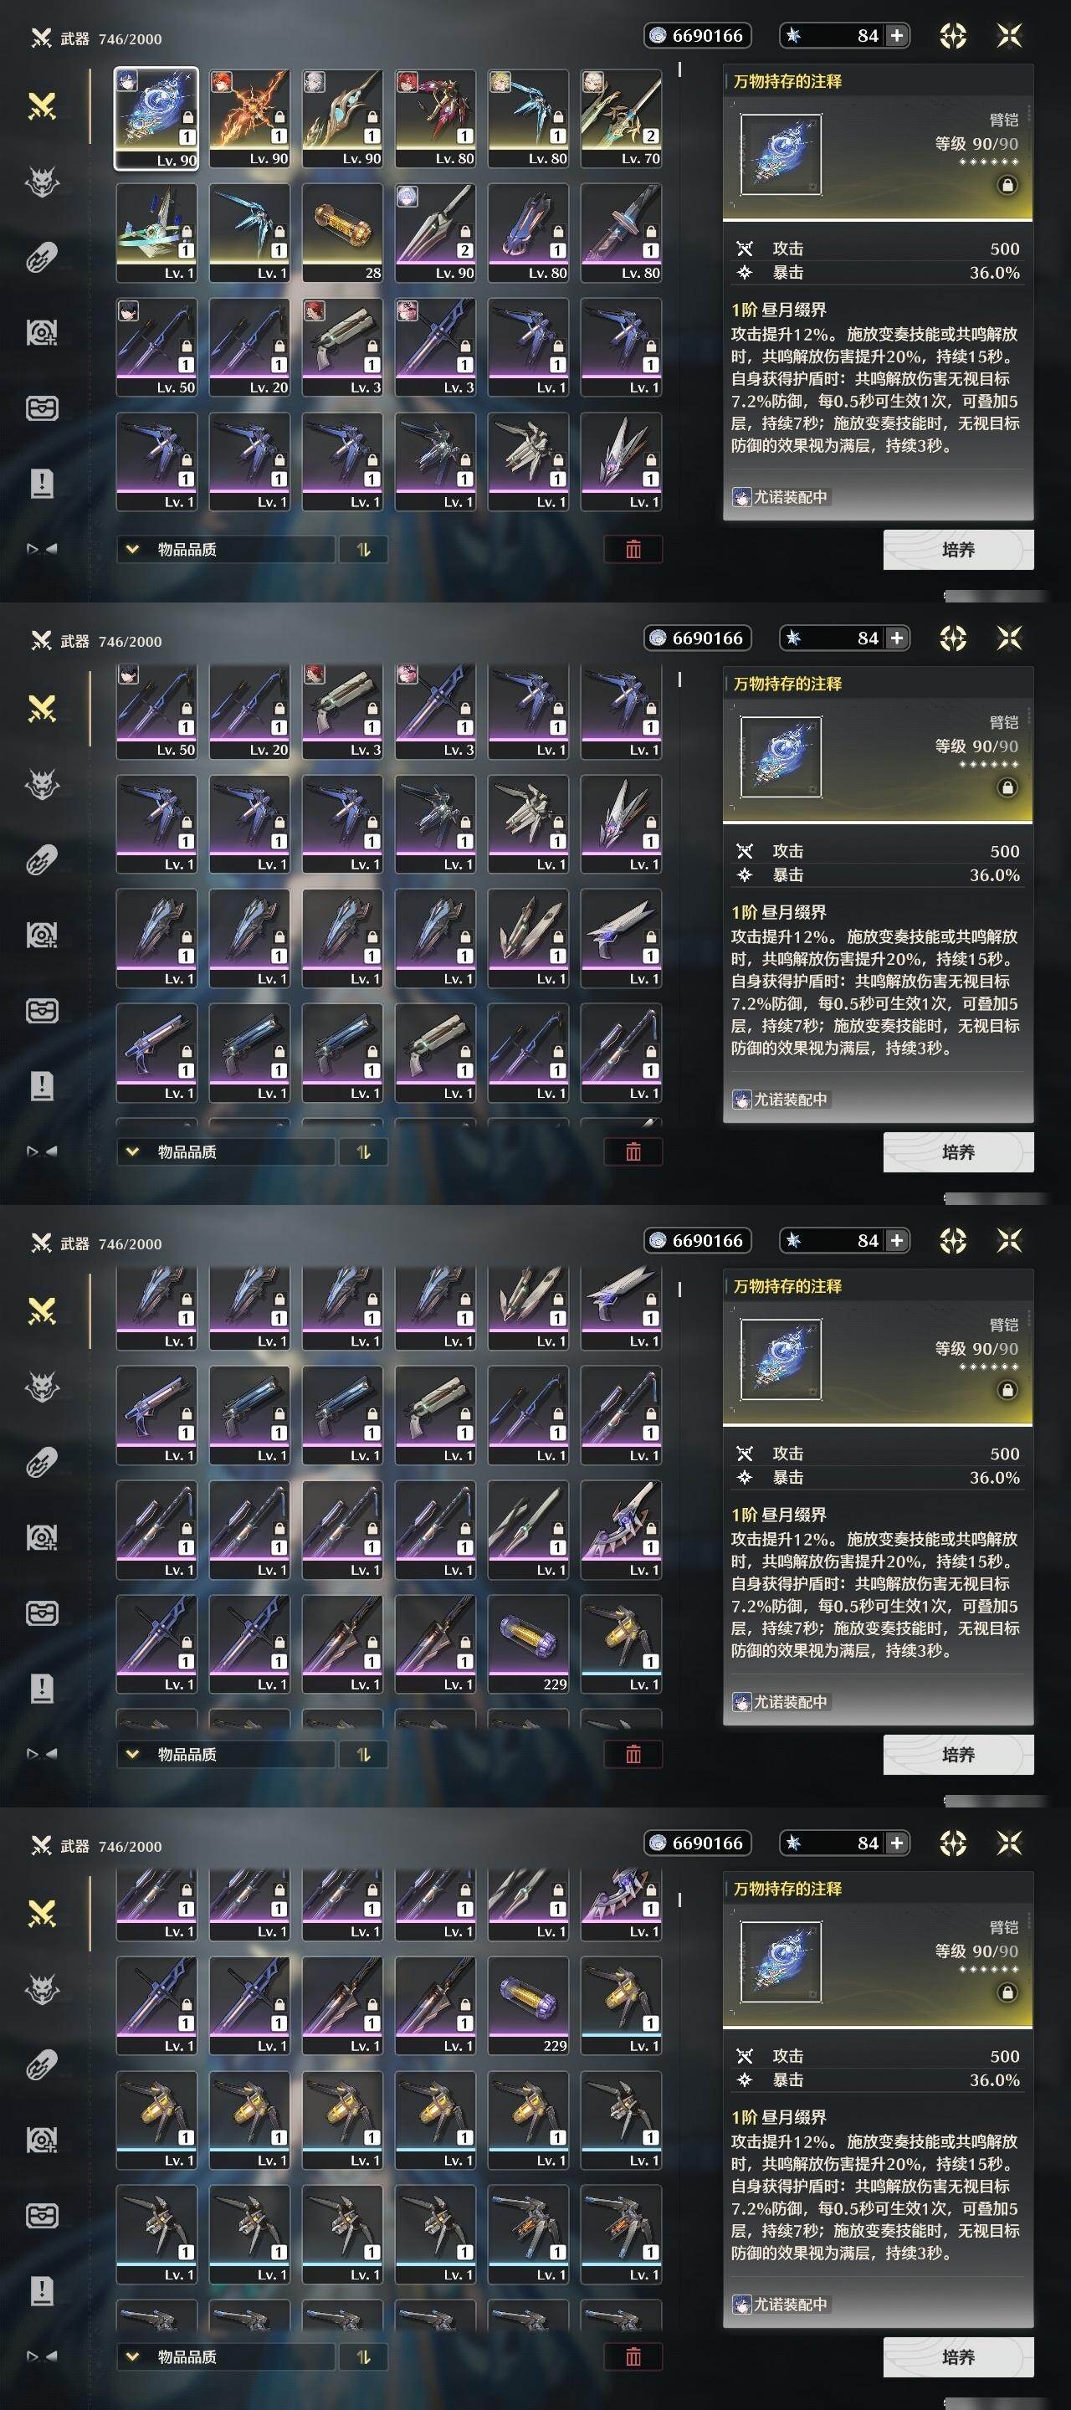Click the crosshair target icon beside the 84 counter, topmost view
Screen dimensions: 1071x2410
click(x=952, y=35)
